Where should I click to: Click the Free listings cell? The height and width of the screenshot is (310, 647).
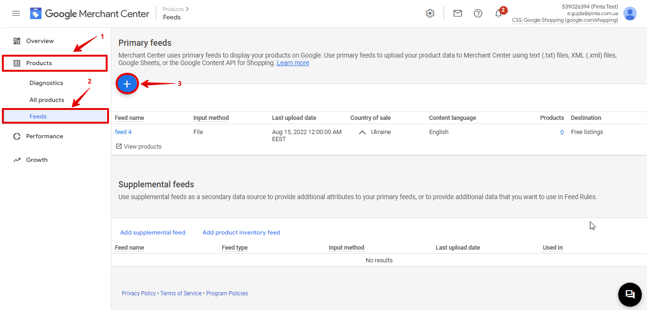[x=587, y=132]
